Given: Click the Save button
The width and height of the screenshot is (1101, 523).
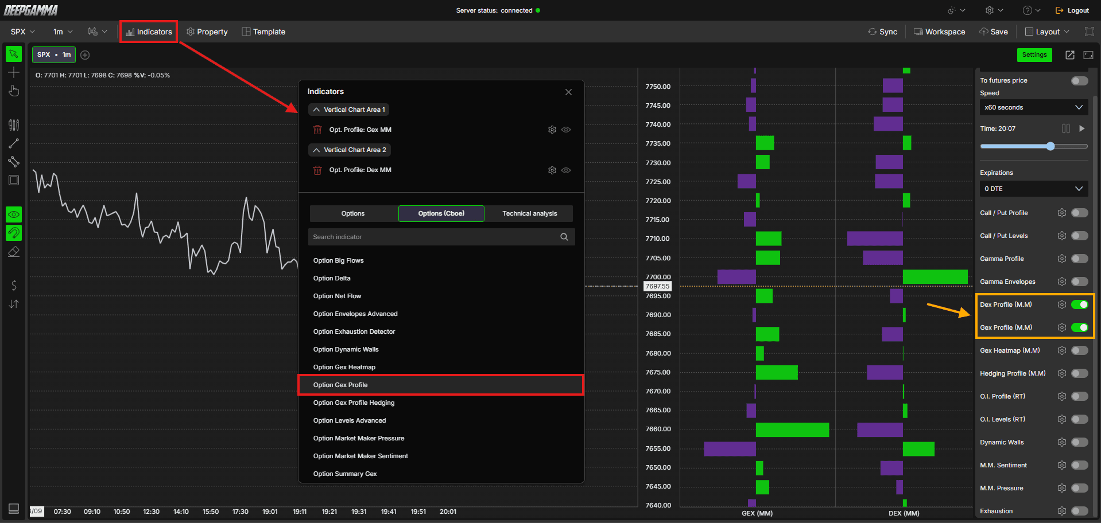Looking at the screenshot, I should click(994, 32).
